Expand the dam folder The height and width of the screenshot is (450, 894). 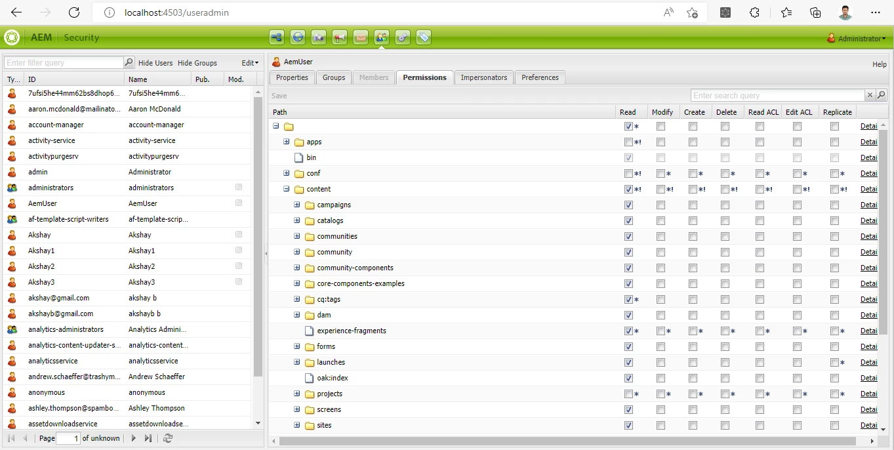[297, 315]
